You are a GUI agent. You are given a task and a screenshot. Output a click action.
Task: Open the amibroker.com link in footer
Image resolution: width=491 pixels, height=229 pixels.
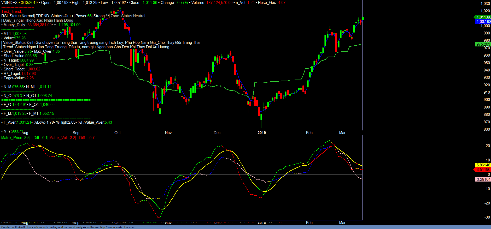[117, 227]
